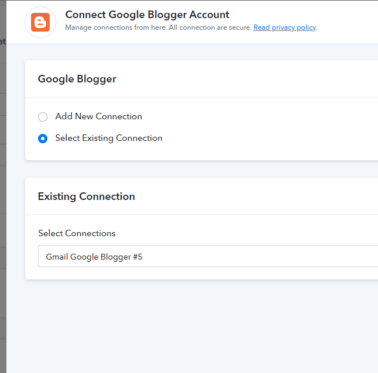Click the Add New Connection label text
This screenshot has height=373, width=378.
[x=99, y=116]
